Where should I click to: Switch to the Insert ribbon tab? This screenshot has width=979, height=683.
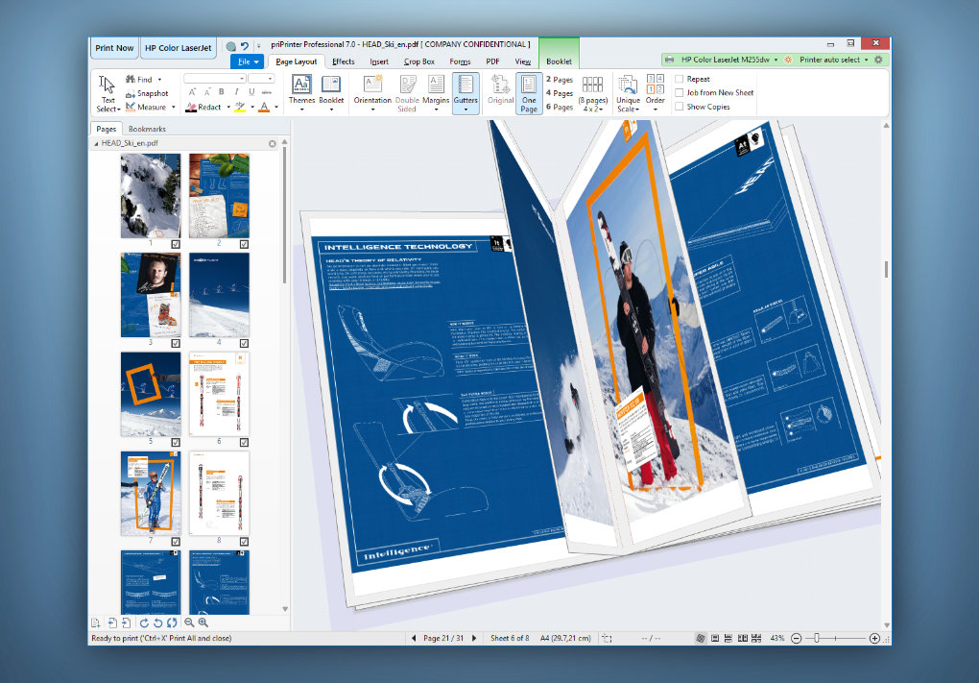[379, 61]
